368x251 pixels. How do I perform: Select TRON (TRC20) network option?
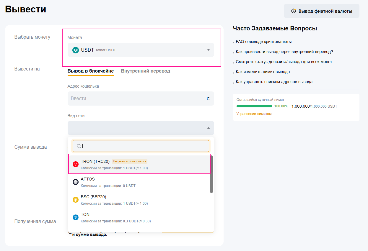pyautogui.click(x=139, y=164)
